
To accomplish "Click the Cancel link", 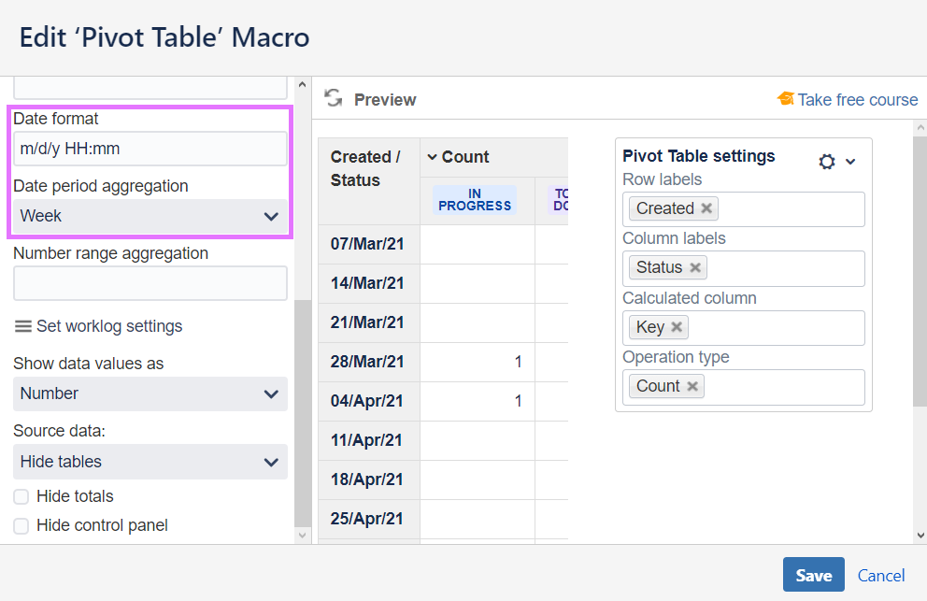I will pyautogui.click(x=881, y=576).
